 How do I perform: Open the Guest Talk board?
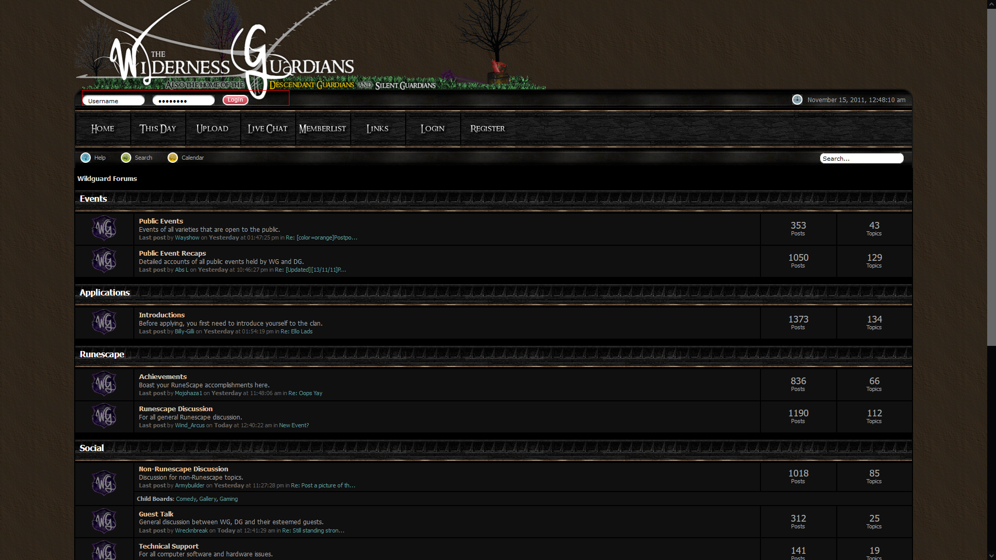156,514
